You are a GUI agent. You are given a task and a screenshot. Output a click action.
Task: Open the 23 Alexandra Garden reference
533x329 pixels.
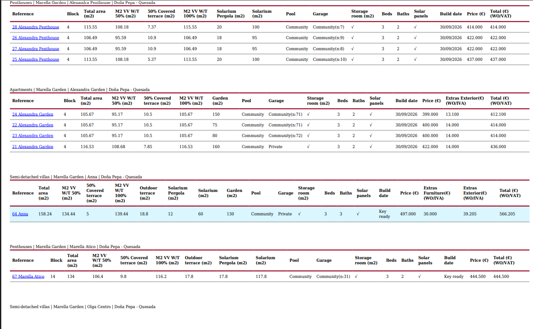point(33,136)
